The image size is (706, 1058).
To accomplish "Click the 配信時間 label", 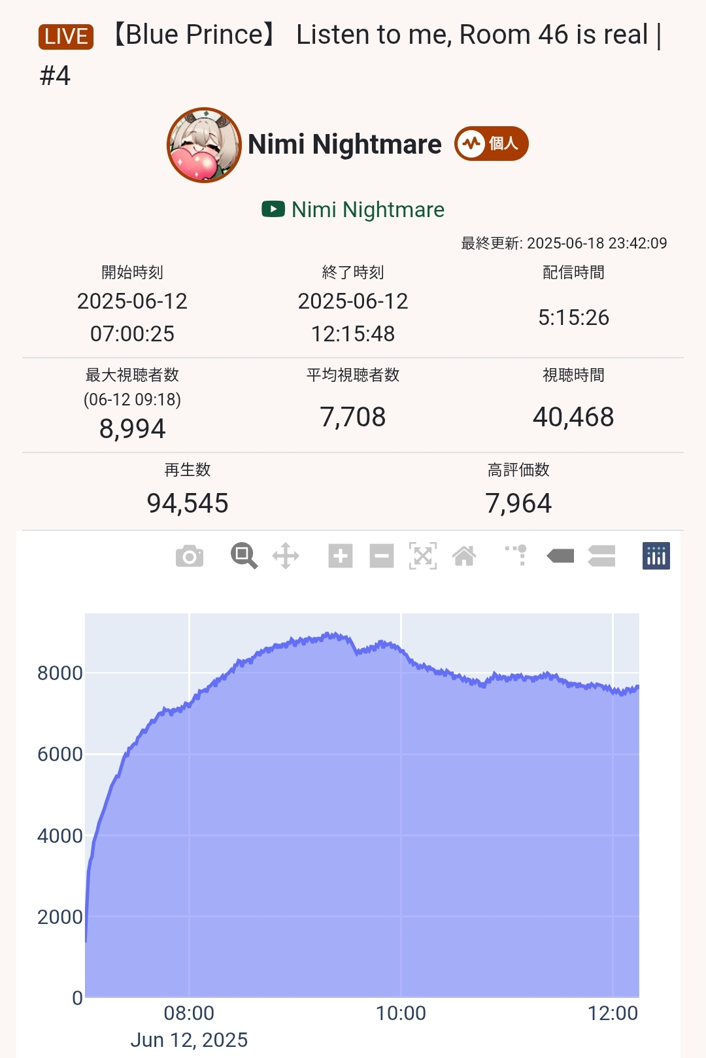I will tap(573, 272).
